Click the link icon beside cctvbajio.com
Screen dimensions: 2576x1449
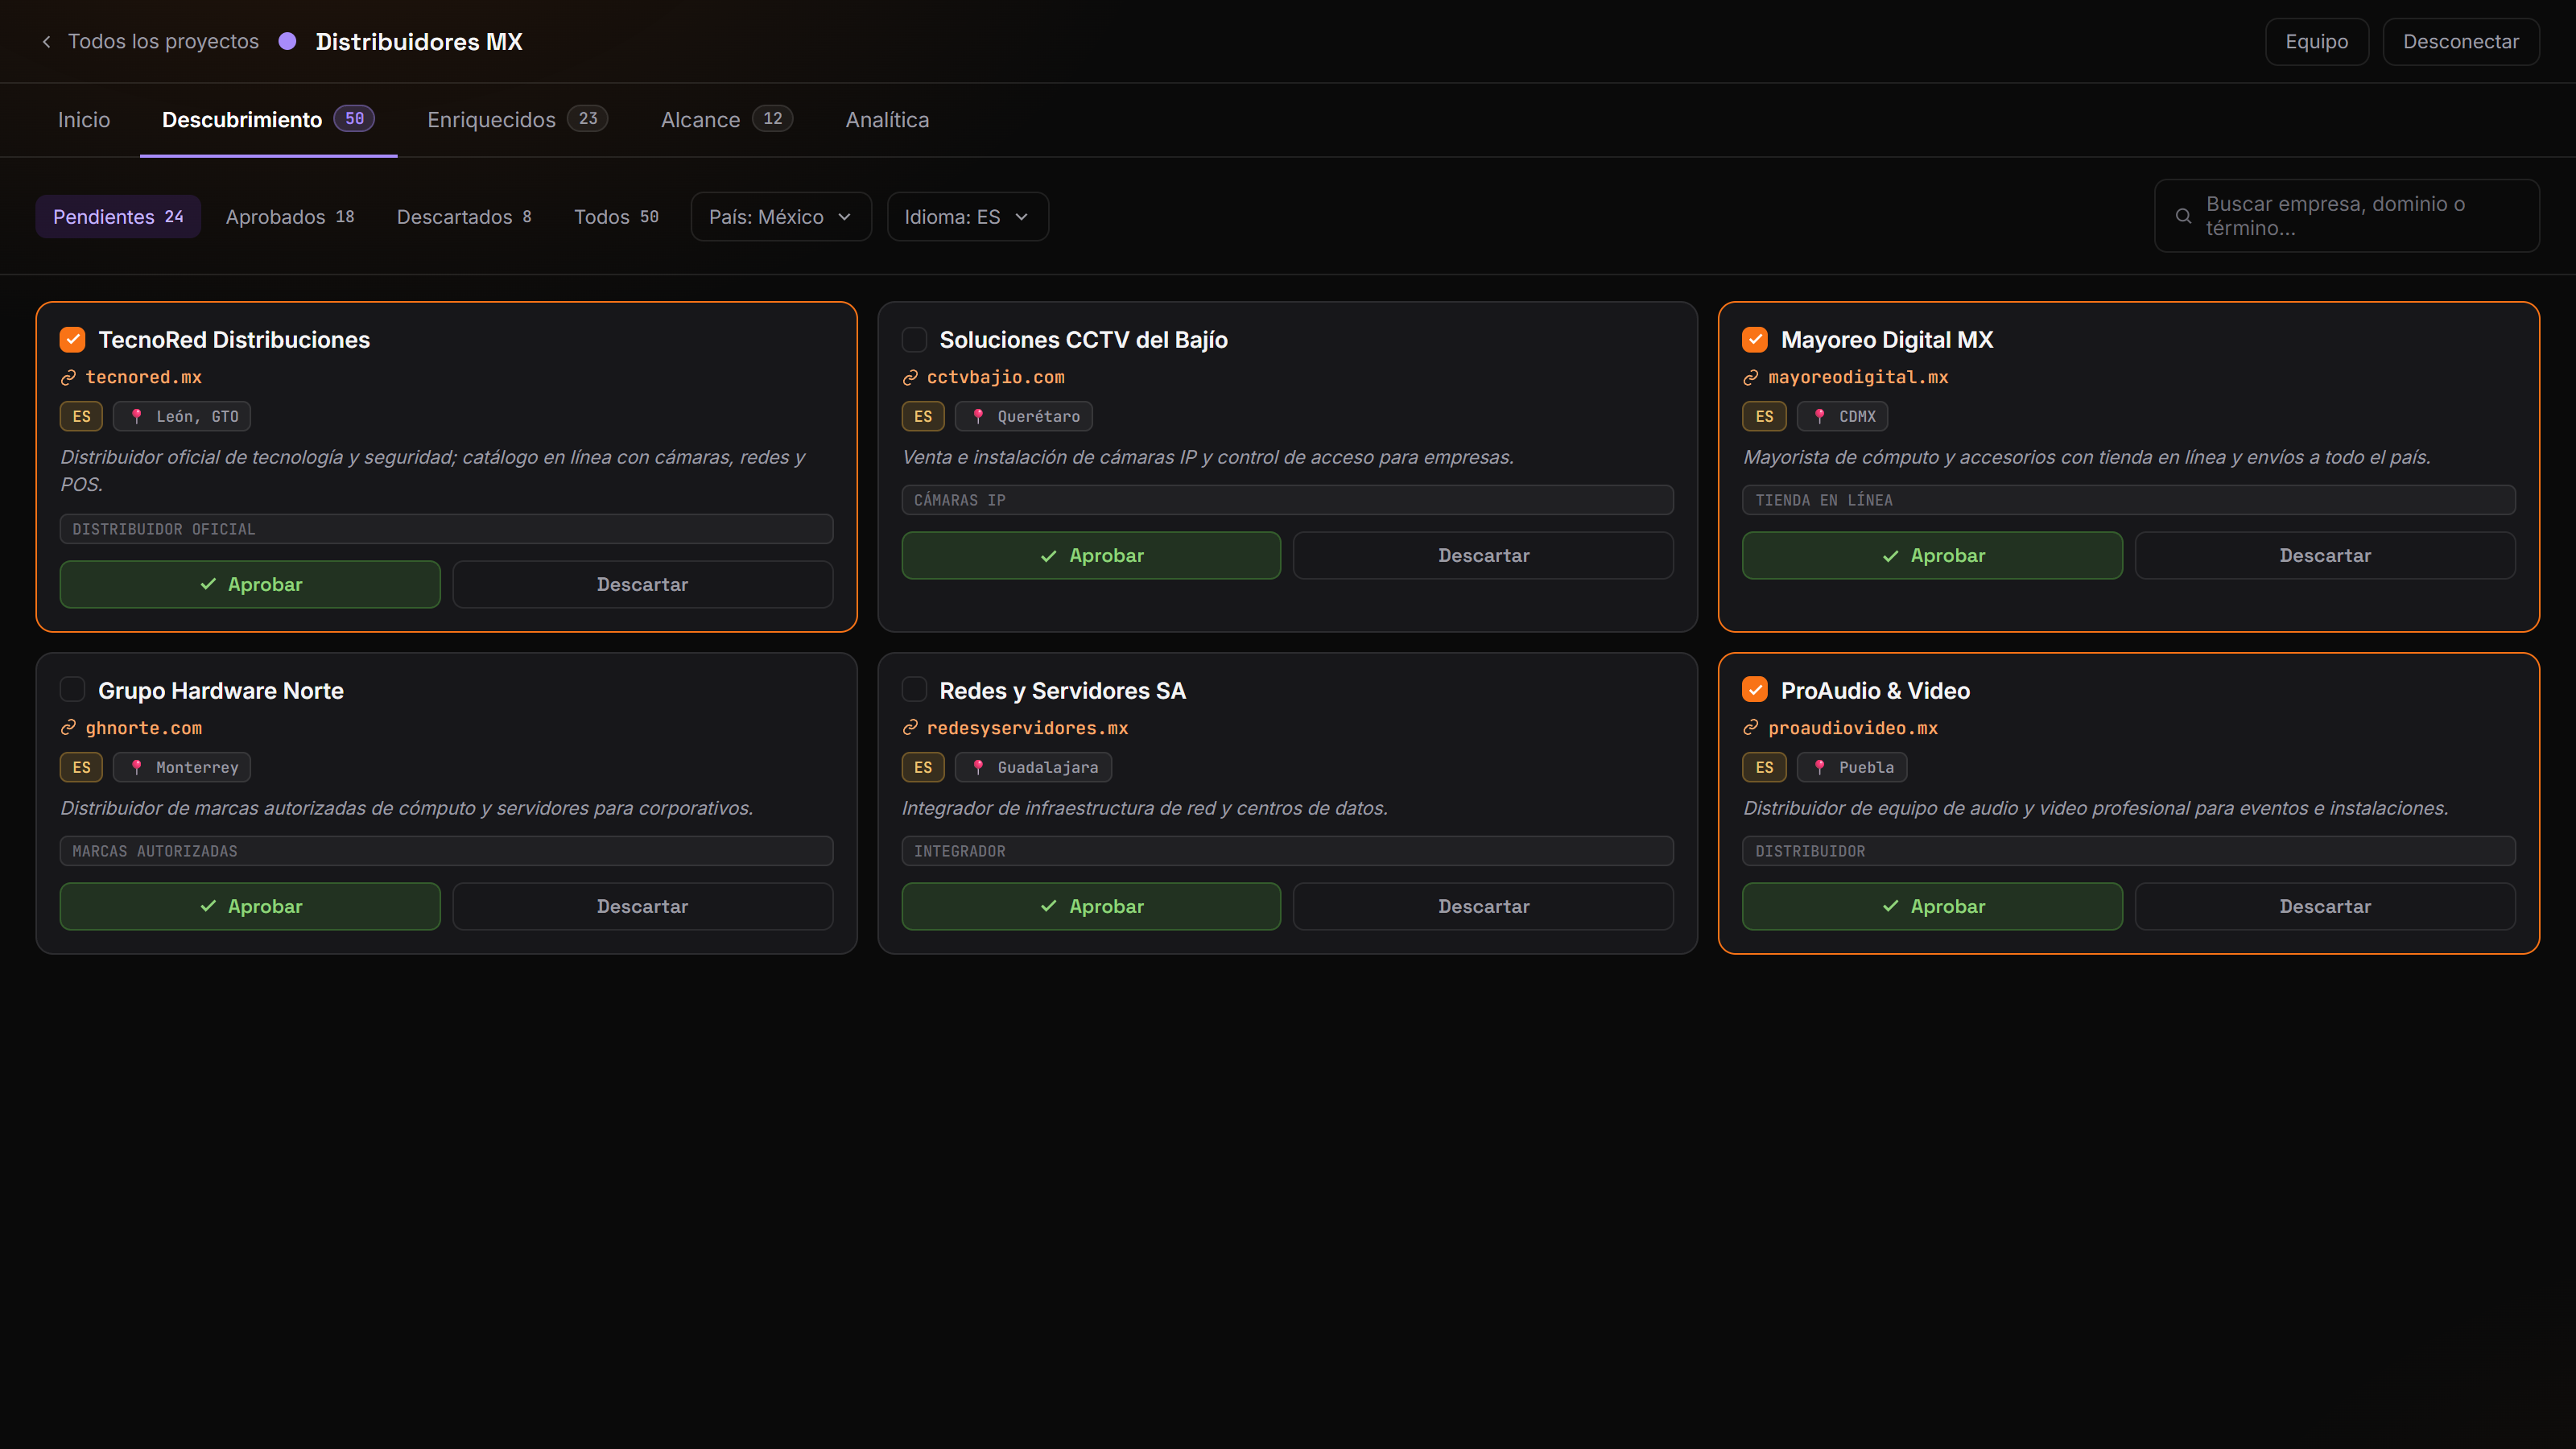(910, 378)
